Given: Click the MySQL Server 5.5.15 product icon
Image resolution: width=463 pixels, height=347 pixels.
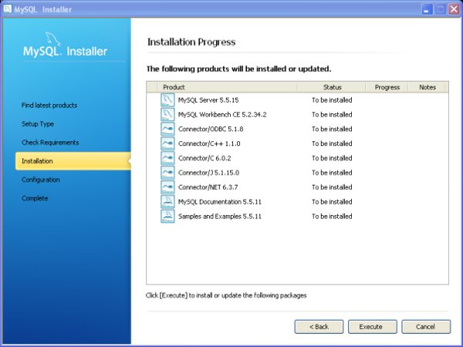Looking at the screenshot, I should click(x=167, y=99).
